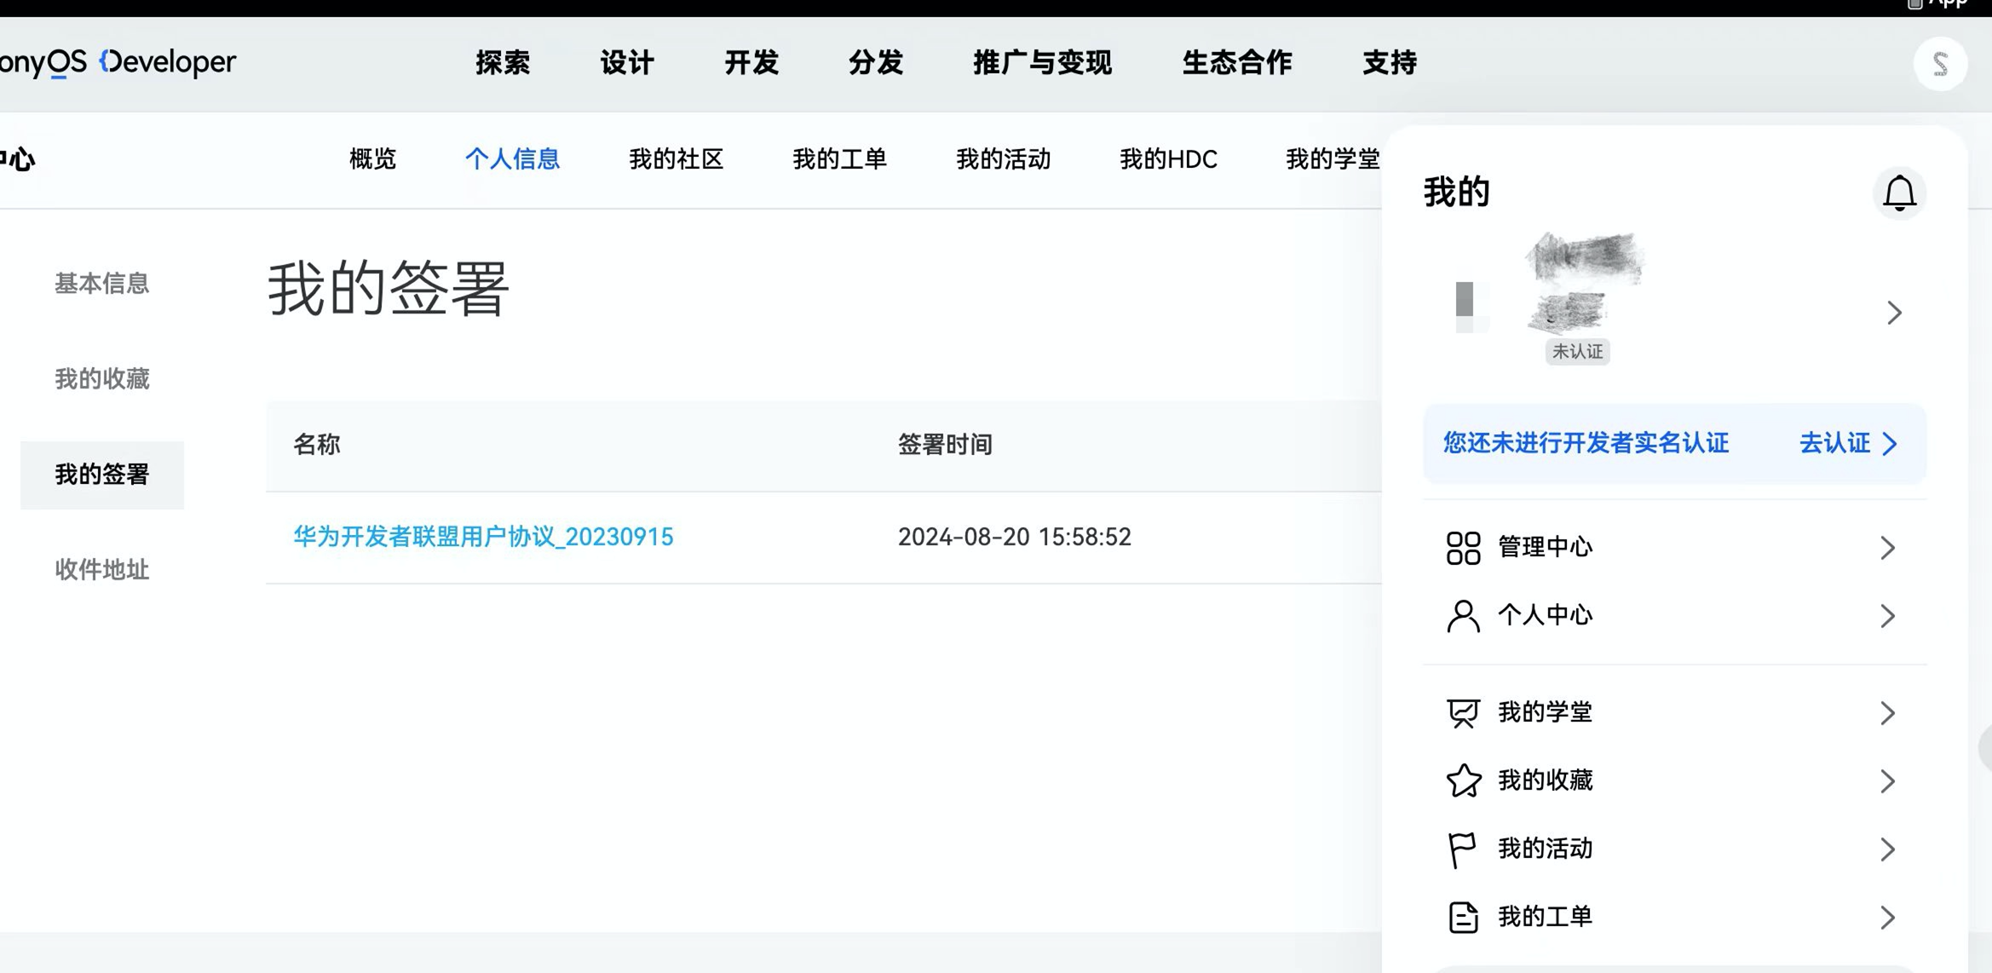Select 我的收藏 in left sidebar
Screen dimensions: 1992x973
pyautogui.click(x=102, y=379)
